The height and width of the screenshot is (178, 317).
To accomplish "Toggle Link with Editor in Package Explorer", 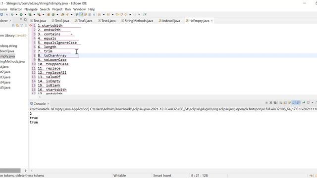I will click(x=17, y=25).
